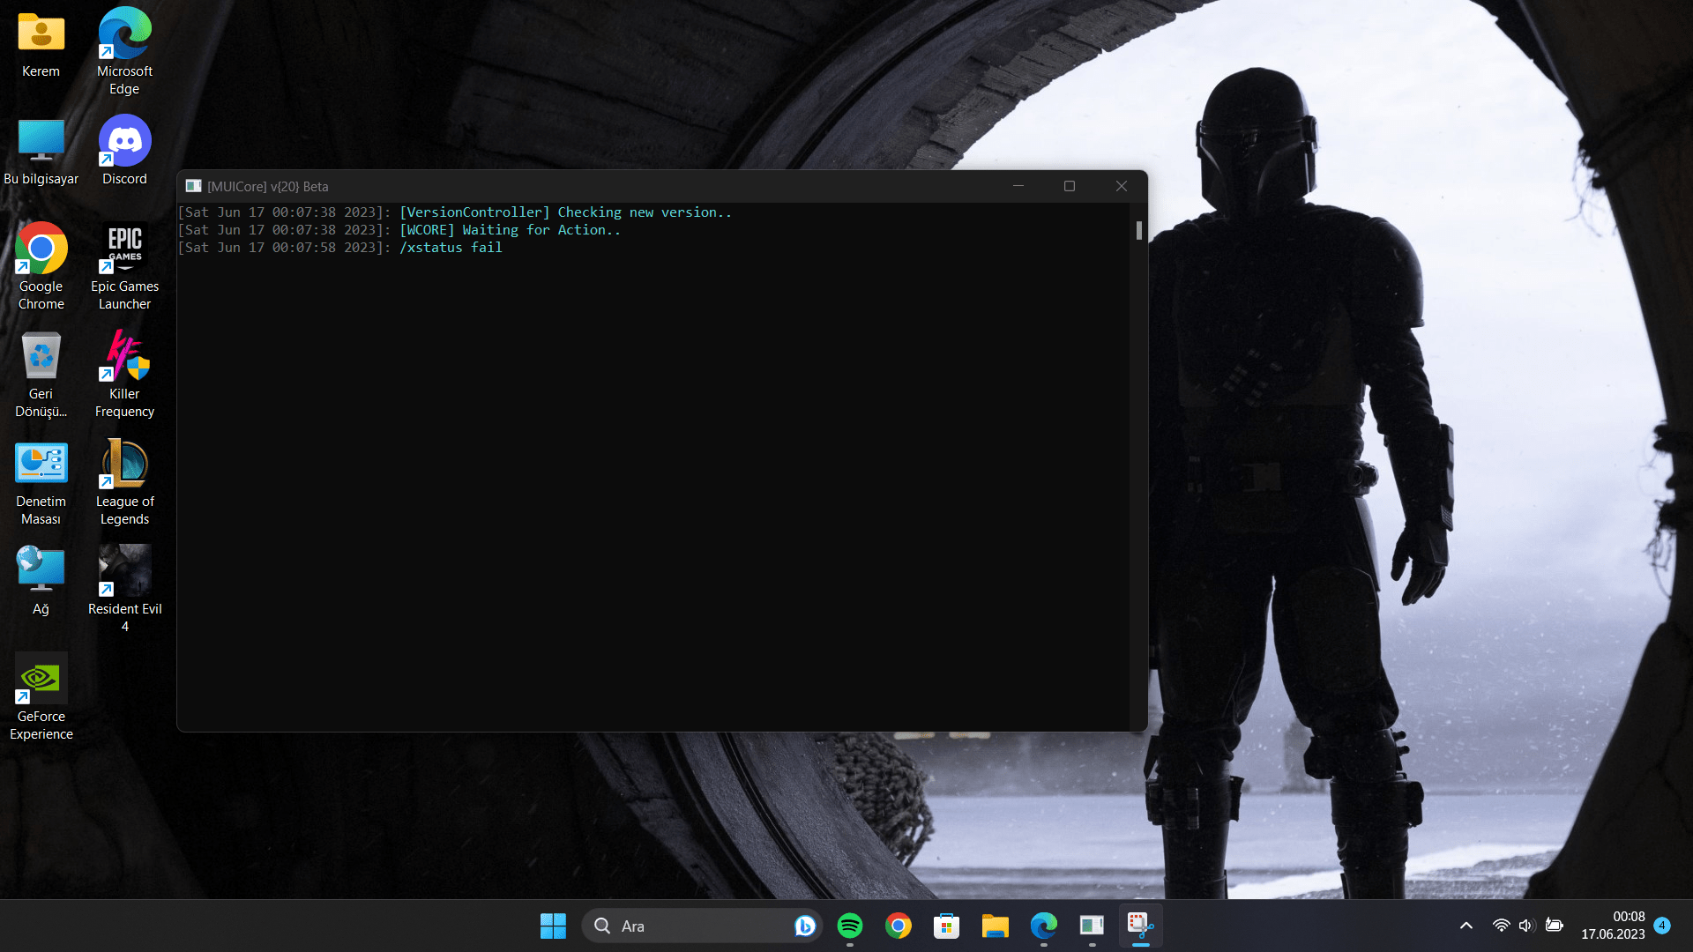Select the Resident Evil 4 shortcut
The height and width of the screenshot is (952, 1693).
[x=124, y=589]
